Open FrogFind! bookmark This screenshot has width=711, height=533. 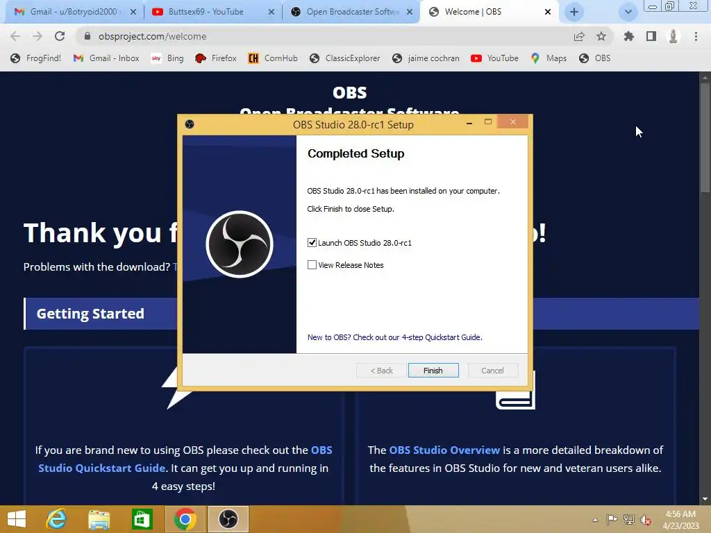(36, 58)
